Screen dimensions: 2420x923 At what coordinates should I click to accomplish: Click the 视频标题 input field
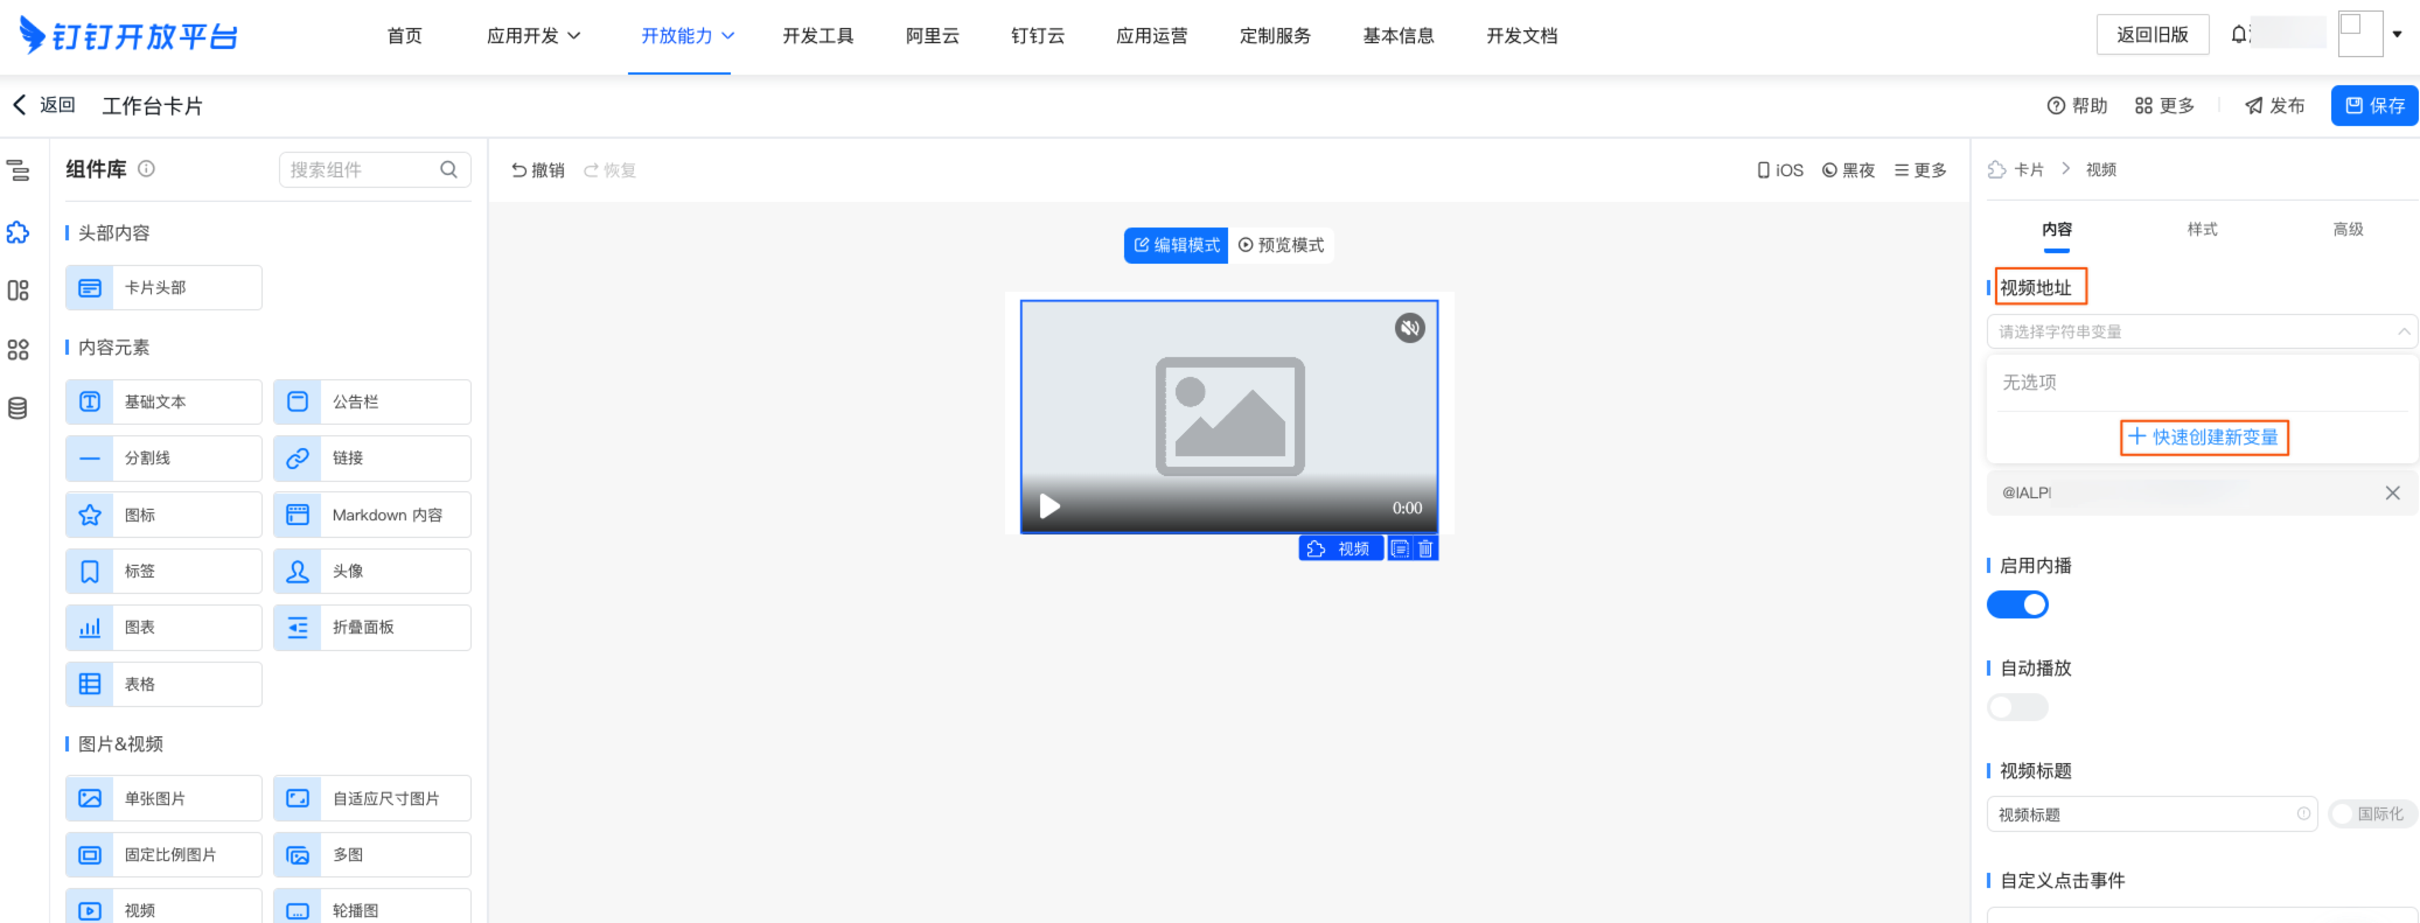2152,814
